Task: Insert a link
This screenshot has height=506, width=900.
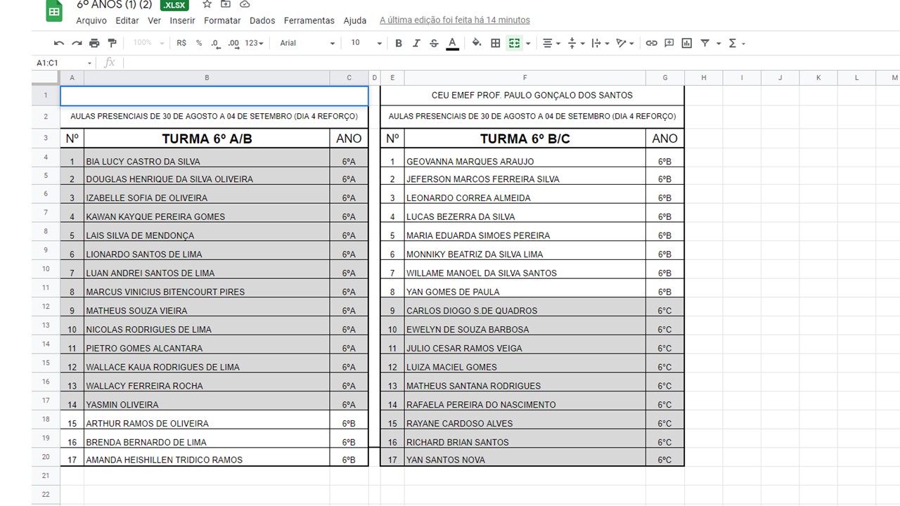Action: tap(651, 44)
